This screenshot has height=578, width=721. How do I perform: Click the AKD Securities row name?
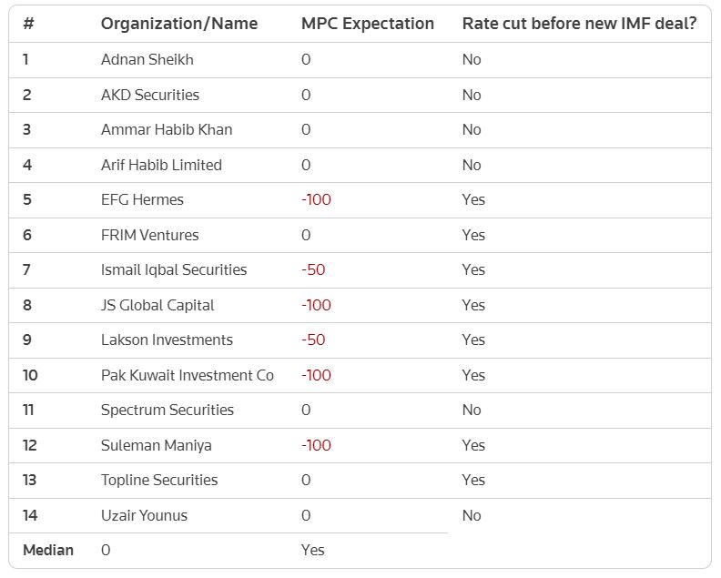tap(149, 95)
